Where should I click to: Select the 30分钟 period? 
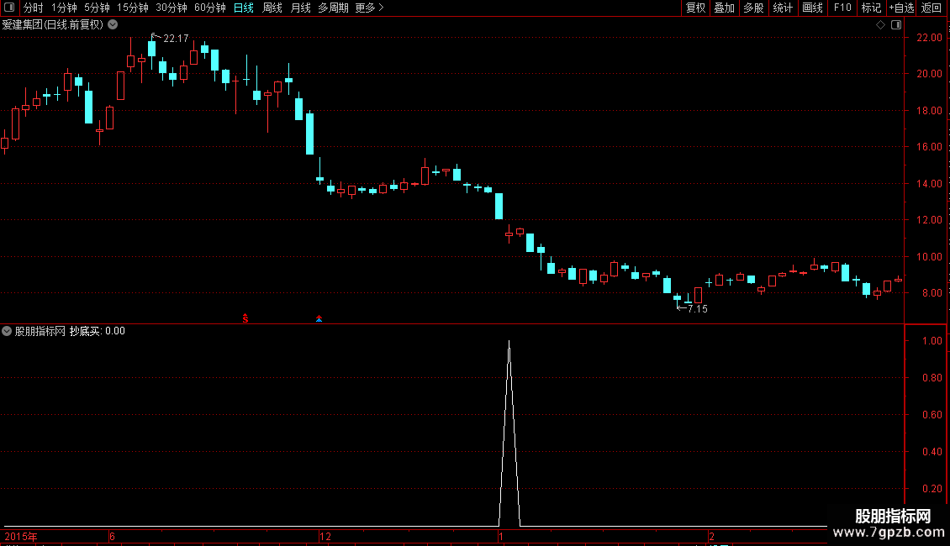click(172, 8)
